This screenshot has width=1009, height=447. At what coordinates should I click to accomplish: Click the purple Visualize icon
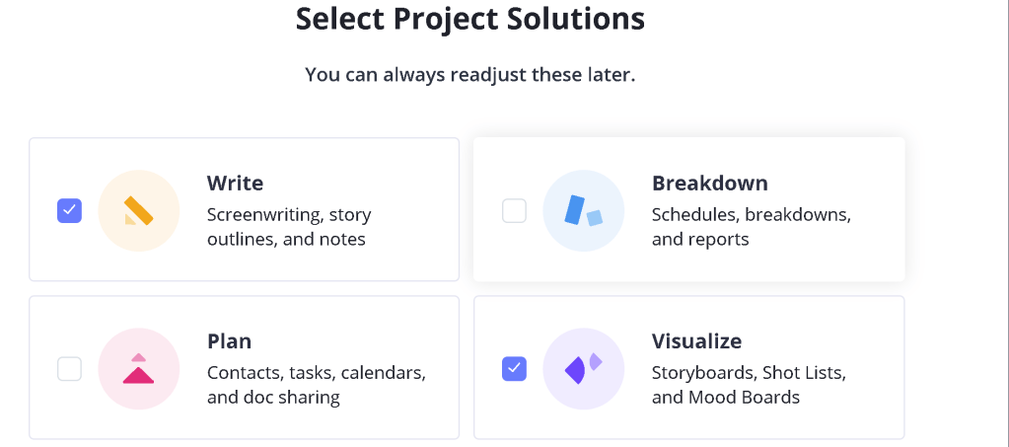(x=584, y=369)
